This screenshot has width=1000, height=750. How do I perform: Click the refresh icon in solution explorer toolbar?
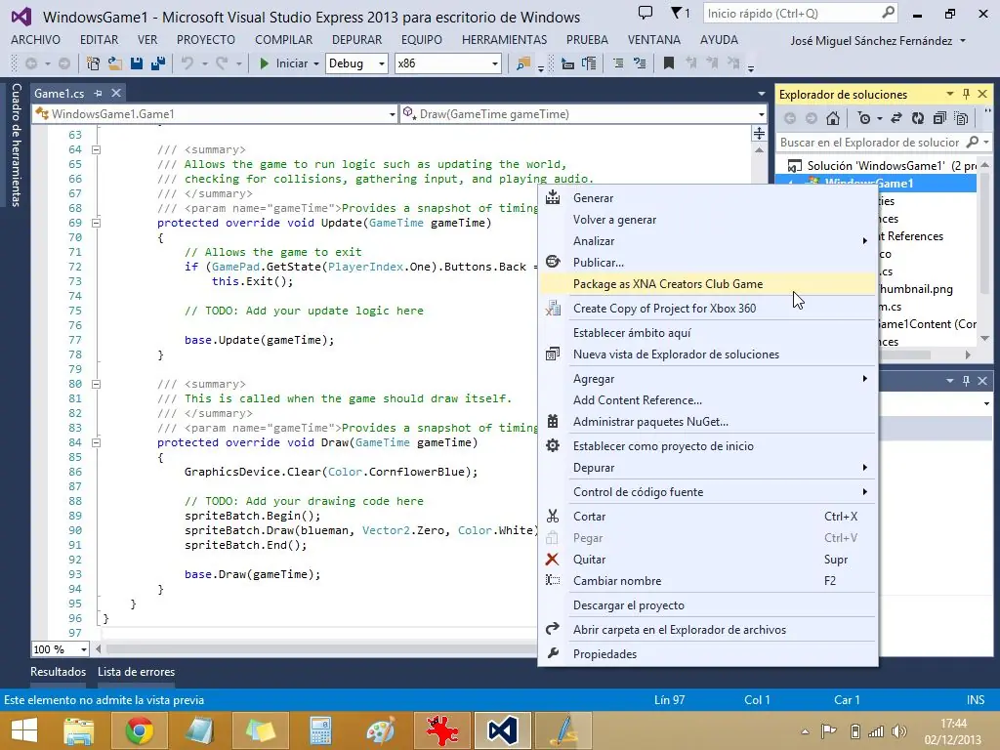coord(917,118)
